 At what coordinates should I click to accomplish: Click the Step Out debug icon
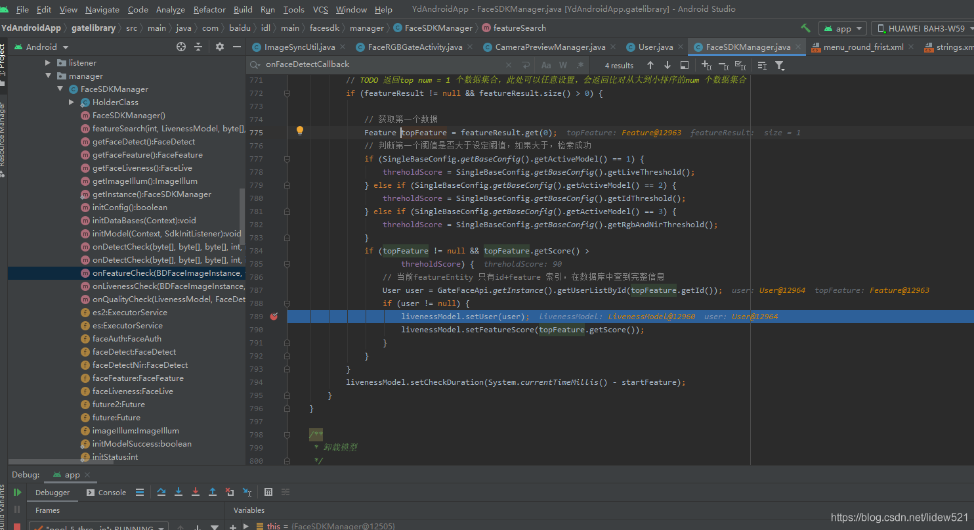213,492
